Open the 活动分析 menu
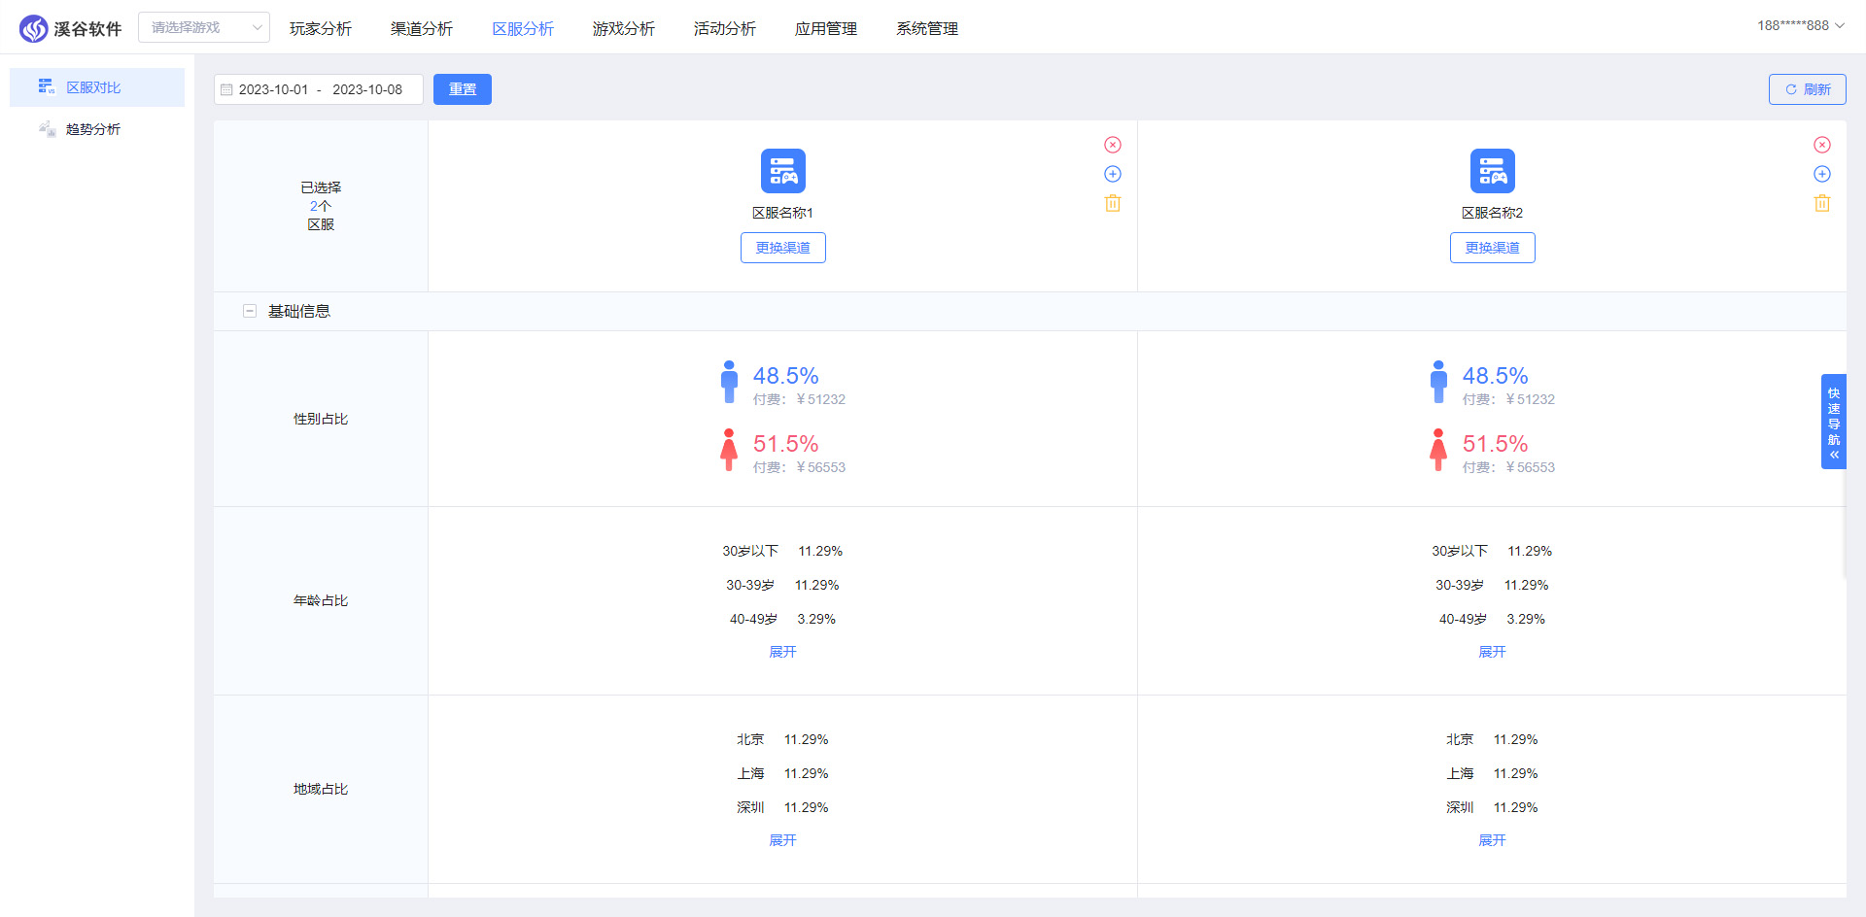The height and width of the screenshot is (917, 1866). 725,29
